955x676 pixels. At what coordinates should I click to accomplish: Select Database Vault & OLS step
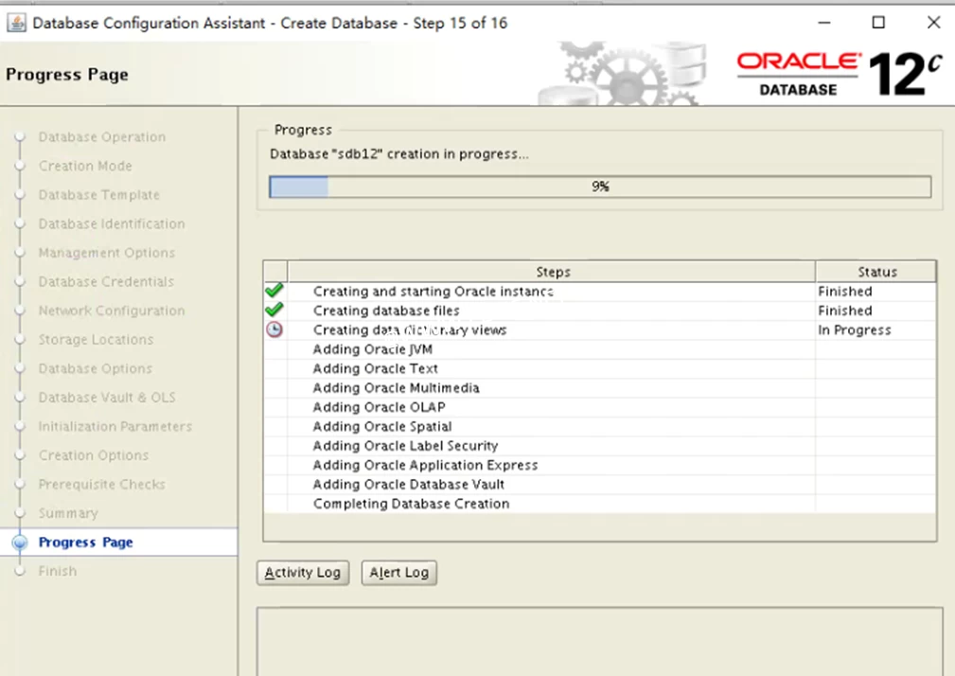[107, 397]
